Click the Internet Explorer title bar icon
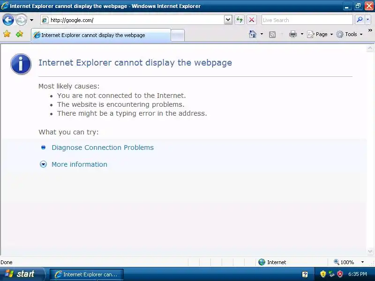Screen dimensions: 375x281 (x=5, y=6)
